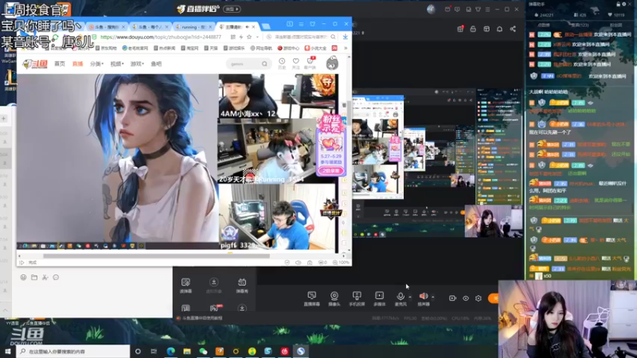Click lock icon in streaming tool header
The width and height of the screenshot is (637, 358).
coord(473,29)
